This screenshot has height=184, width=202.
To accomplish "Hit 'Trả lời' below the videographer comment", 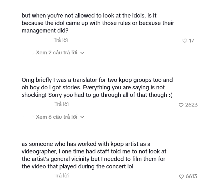I will (61, 176).
